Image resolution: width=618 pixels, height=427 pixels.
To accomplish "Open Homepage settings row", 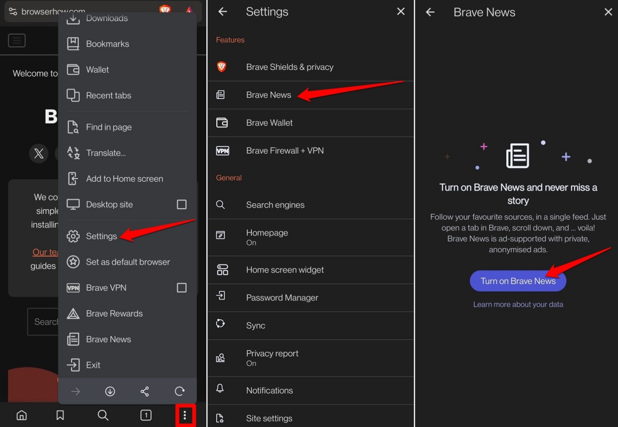I will [x=311, y=237].
